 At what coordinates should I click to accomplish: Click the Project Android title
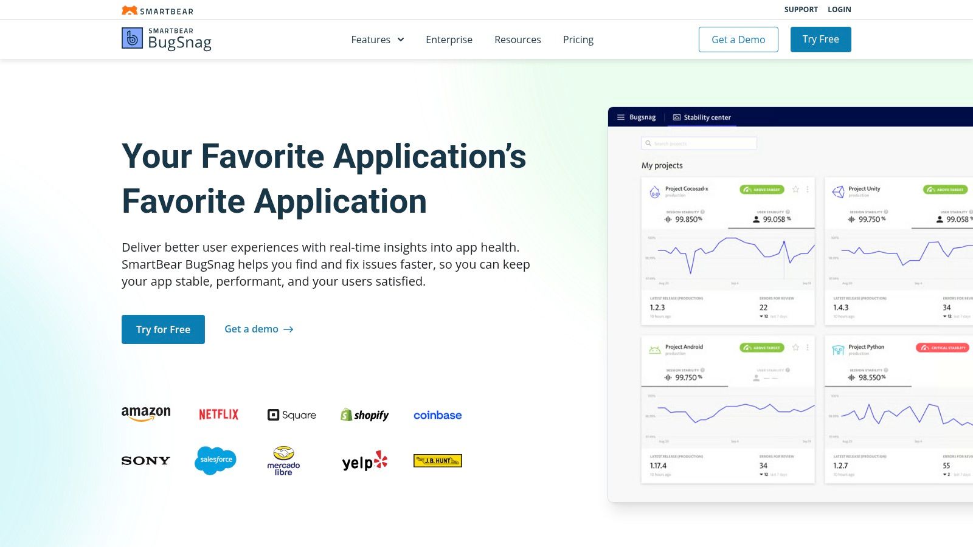pos(684,347)
